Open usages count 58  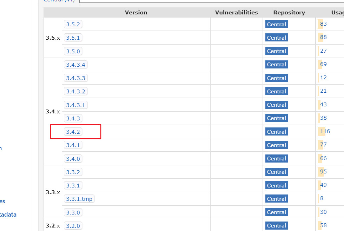[x=323, y=225]
